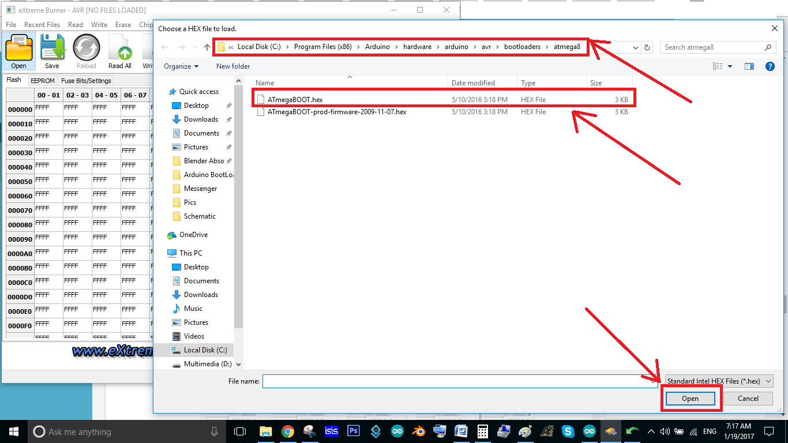Screen dimensions: 788x443
Task: Select This PC in the navigation pane
Action: [x=190, y=253]
